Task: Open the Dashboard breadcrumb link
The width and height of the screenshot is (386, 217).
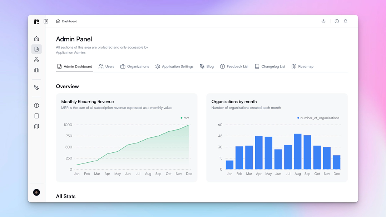Action: [x=69, y=21]
